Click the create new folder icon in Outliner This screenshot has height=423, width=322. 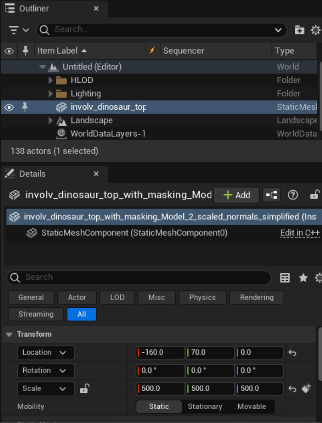(x=299, y=30)
